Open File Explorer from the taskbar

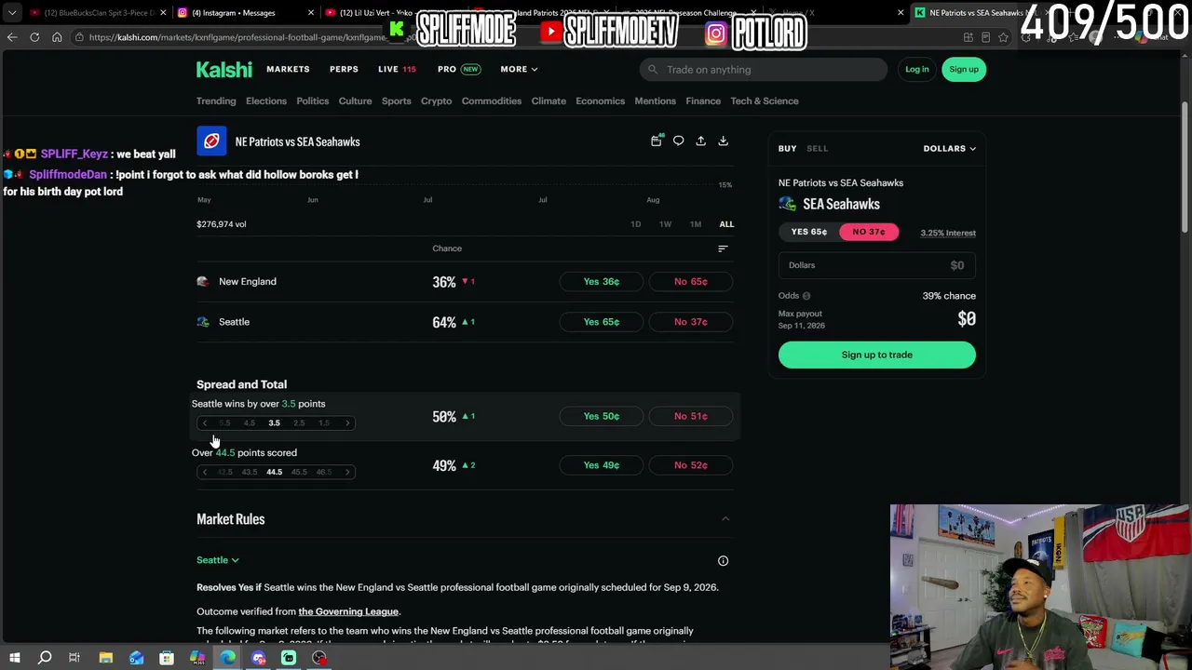point(105,658)
